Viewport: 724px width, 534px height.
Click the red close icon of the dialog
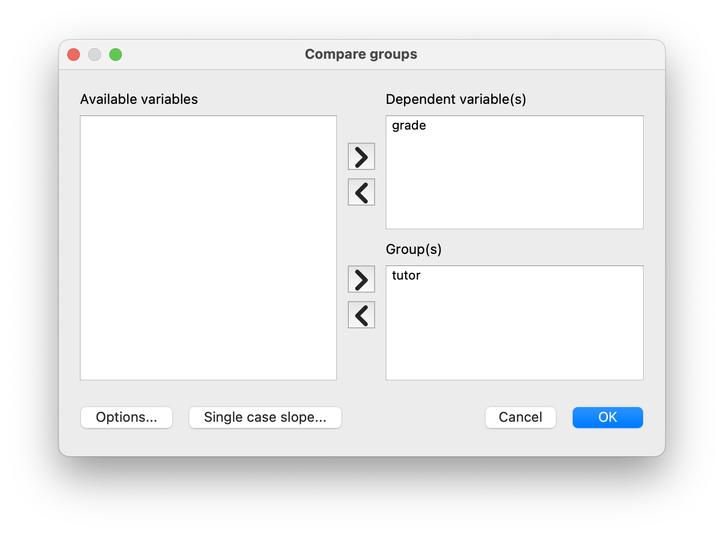73,54
